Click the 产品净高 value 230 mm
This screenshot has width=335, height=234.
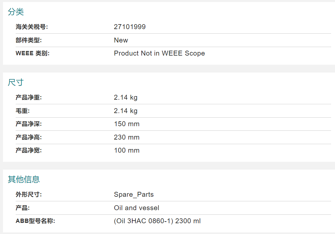coord(127,137)
